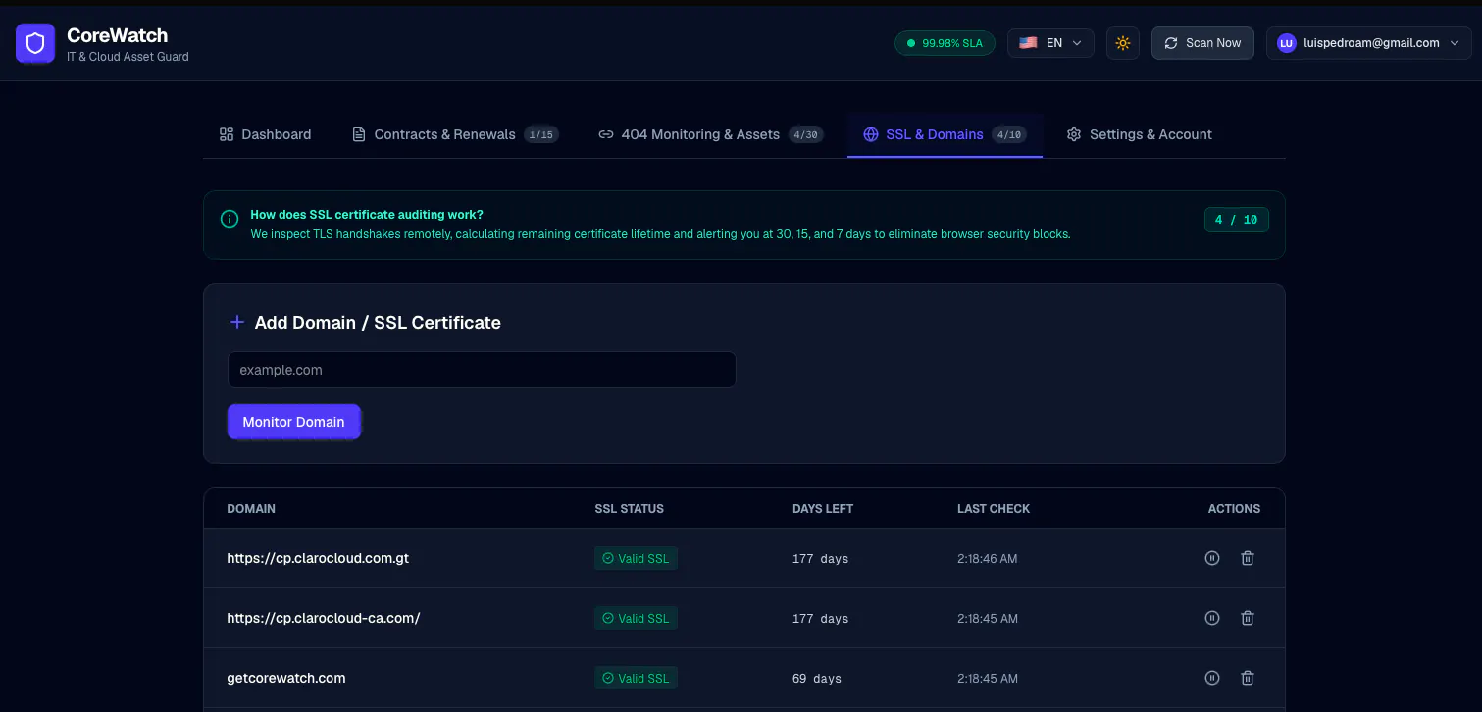Image resolution: width=1482 pixels, height=712 pixels.
Task: Click the https://cp.clarocloud-ca.com/ domain text
Action: click(324, 618)
